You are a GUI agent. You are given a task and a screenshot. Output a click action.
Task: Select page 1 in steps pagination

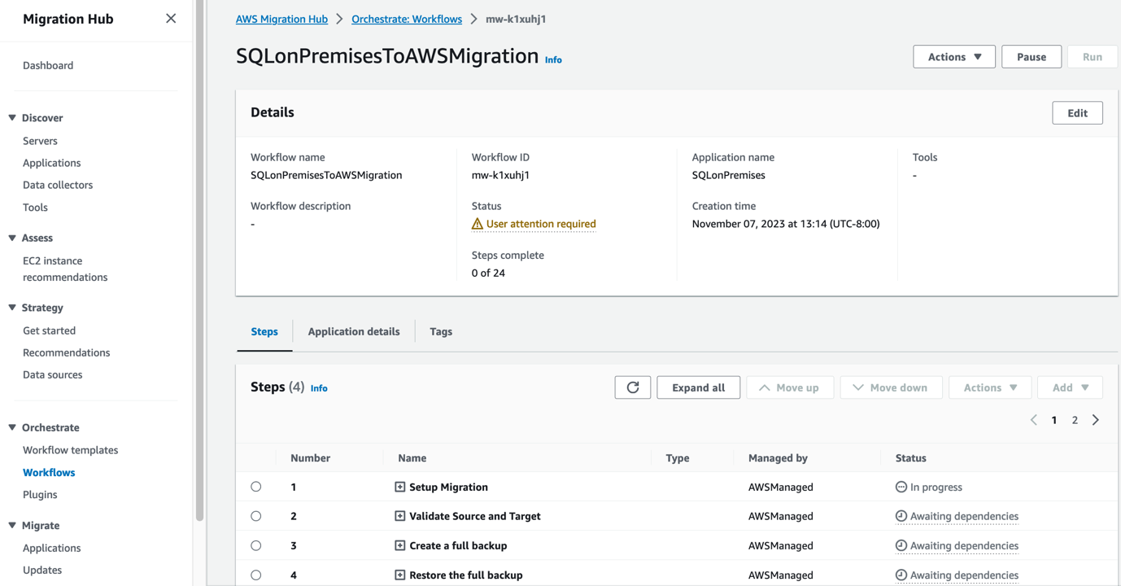(x=1054, y=420)
